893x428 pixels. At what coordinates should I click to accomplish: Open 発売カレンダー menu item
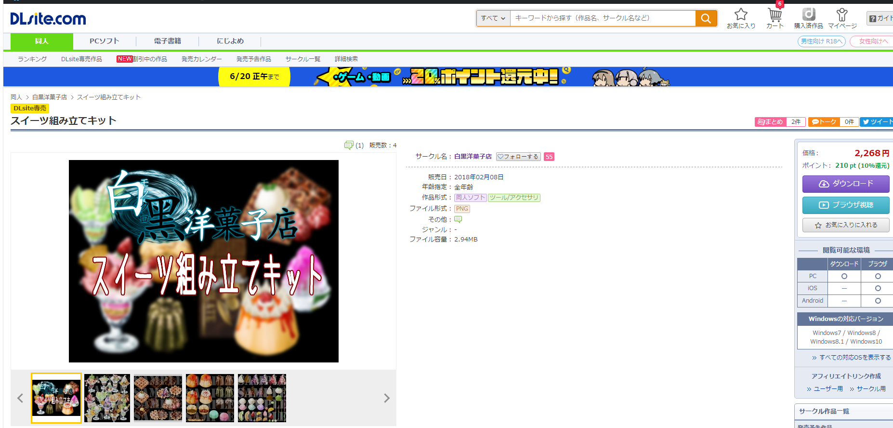(x=201, y=59)
